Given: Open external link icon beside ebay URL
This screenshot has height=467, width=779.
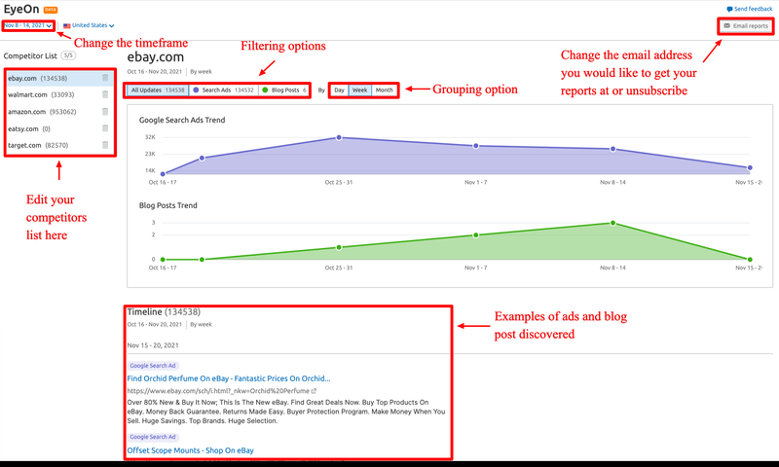Looking at the screenshot, I should [314, 391].
